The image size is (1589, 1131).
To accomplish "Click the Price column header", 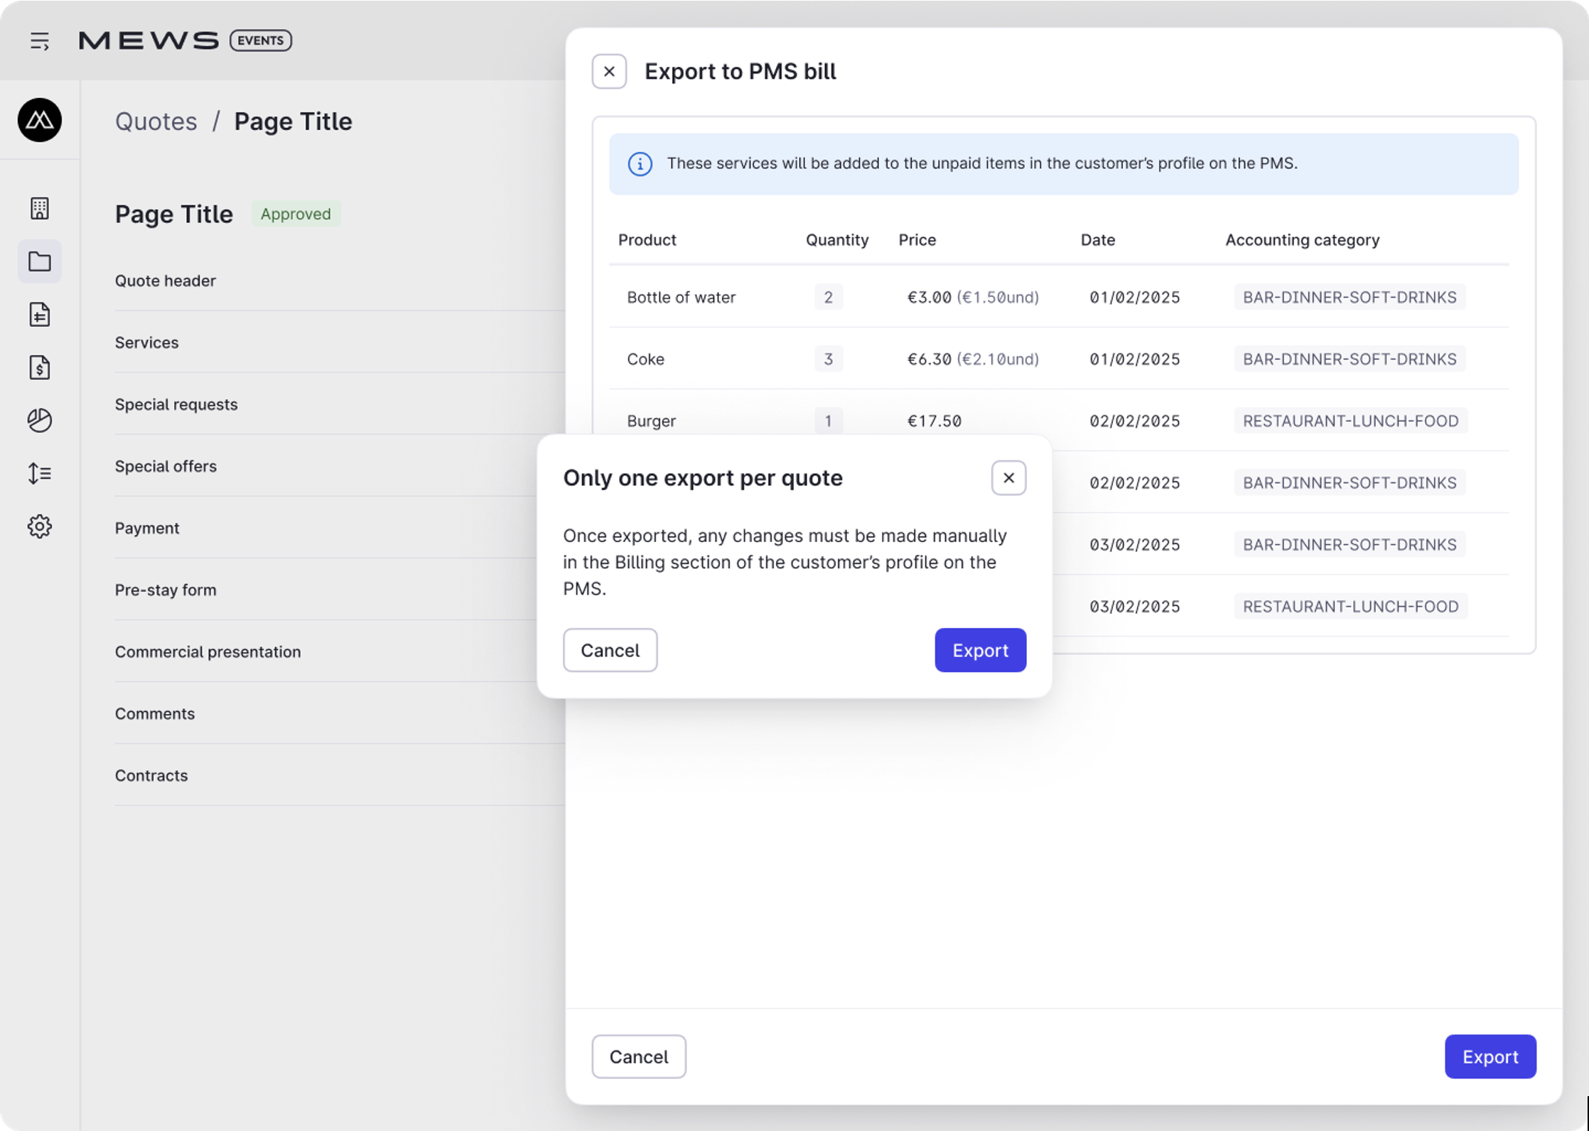I will click(x=917, y=240).
